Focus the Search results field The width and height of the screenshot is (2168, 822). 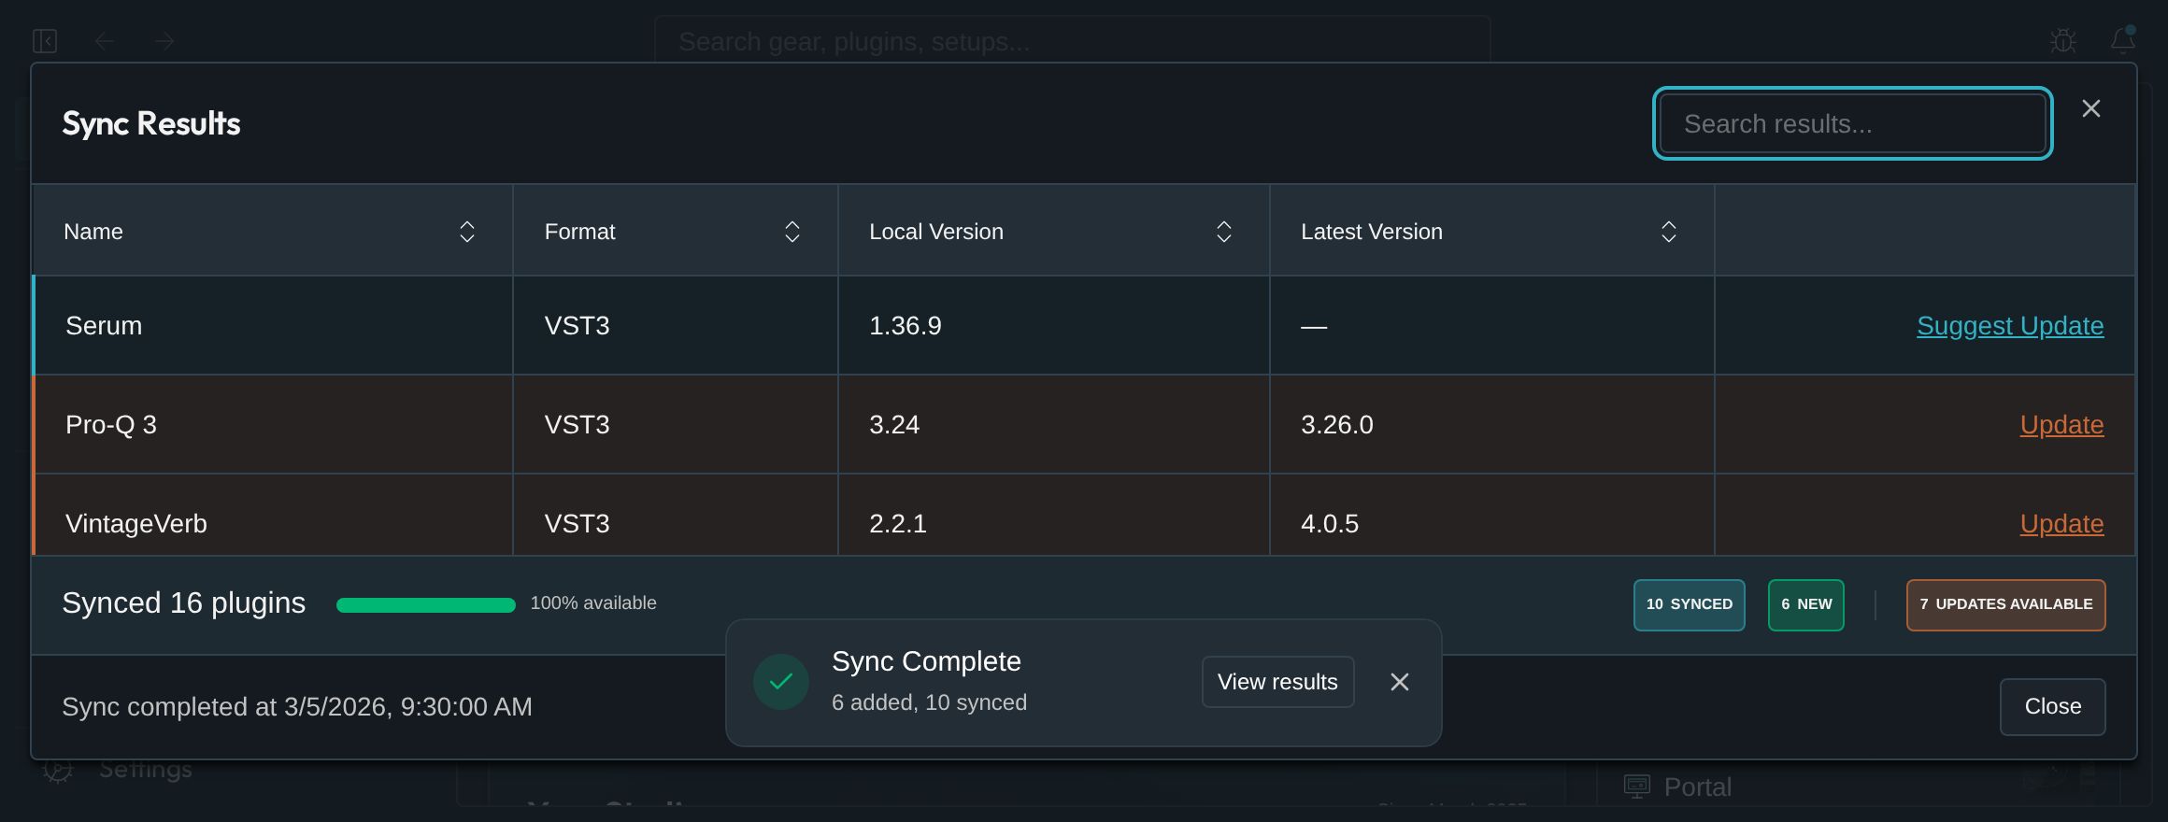pyautogui.click(x=1852, y=123)
